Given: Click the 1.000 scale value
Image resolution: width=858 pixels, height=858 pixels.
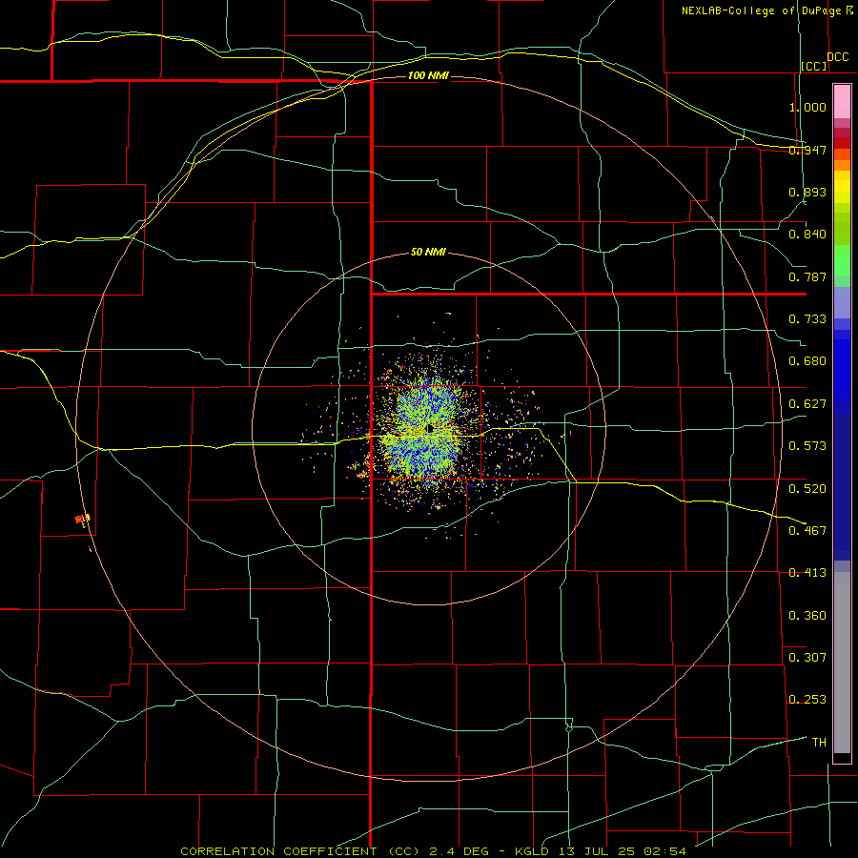Looking at the screenshot, I should (x=807, y=107).
